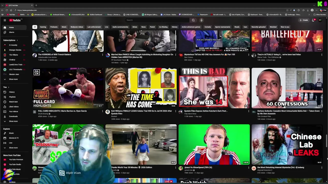328x184 pixels.
Task: Select the Music filter chip
Action: pos(64,27)
